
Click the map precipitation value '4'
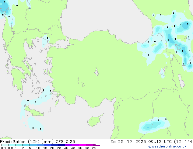click(188, 24)
